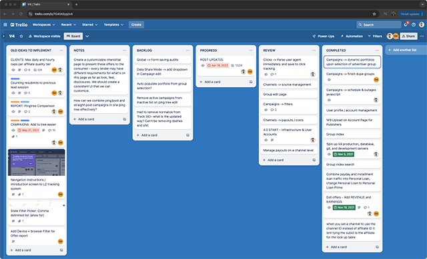Open the Channels -> payouts / costs card
This screenshot has height=259, width=427.
[289, 120]
